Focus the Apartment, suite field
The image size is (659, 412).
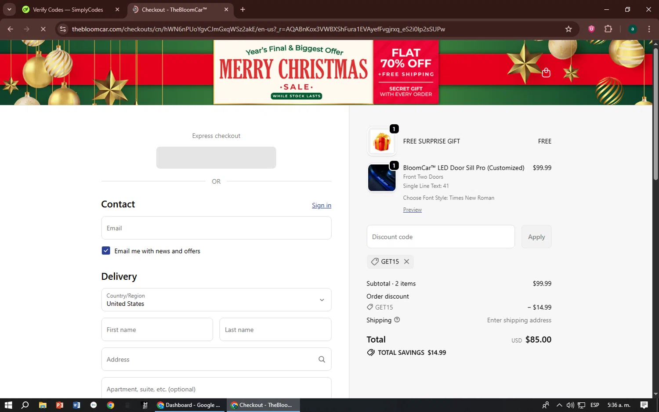[x=216, y=388]
